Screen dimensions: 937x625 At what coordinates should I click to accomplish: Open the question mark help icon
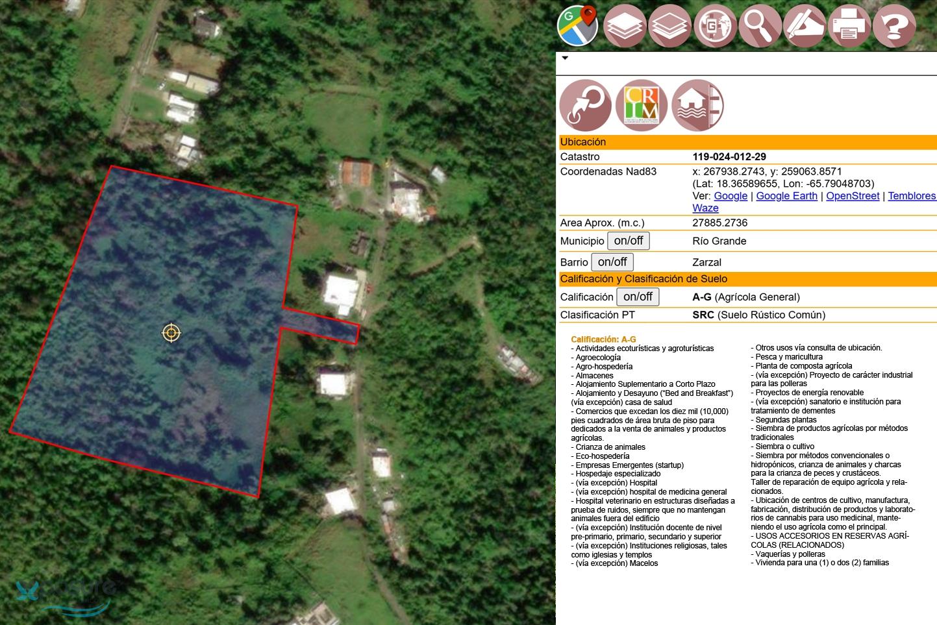pos(894,26)
